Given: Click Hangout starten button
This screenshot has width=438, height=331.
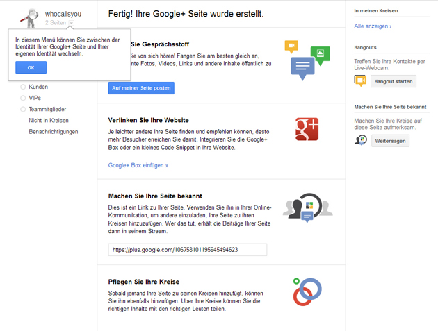Looking at the screenshot, I should 394,81.
